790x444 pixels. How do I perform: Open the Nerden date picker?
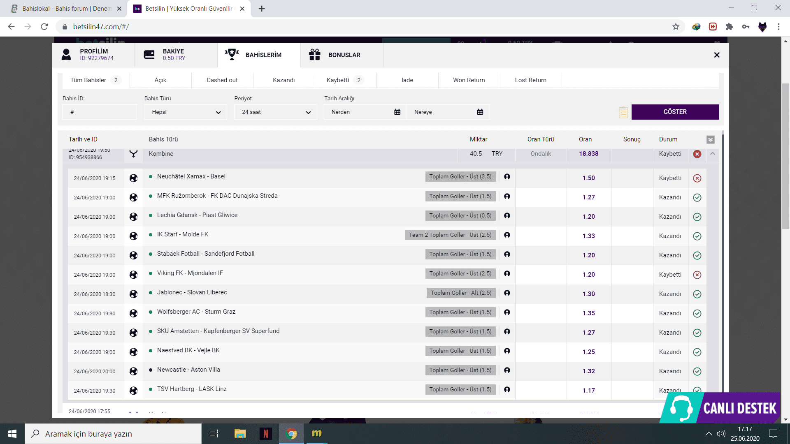tap(365, 112)
